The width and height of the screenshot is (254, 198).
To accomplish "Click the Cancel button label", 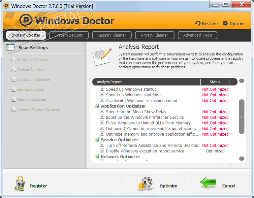I will (x=229, y=186).
